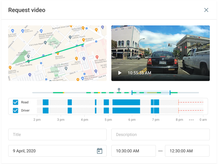
Task: Open the calendar date picker icon
Action: 100,151
